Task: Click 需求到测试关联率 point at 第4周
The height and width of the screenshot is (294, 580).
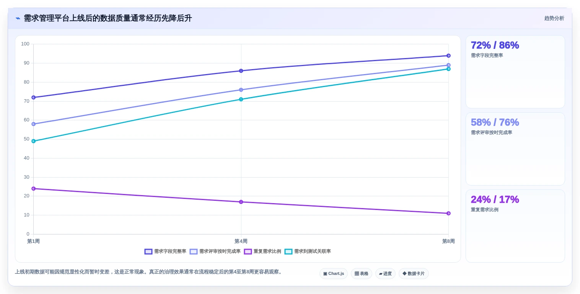Action: tap(241, 99)
